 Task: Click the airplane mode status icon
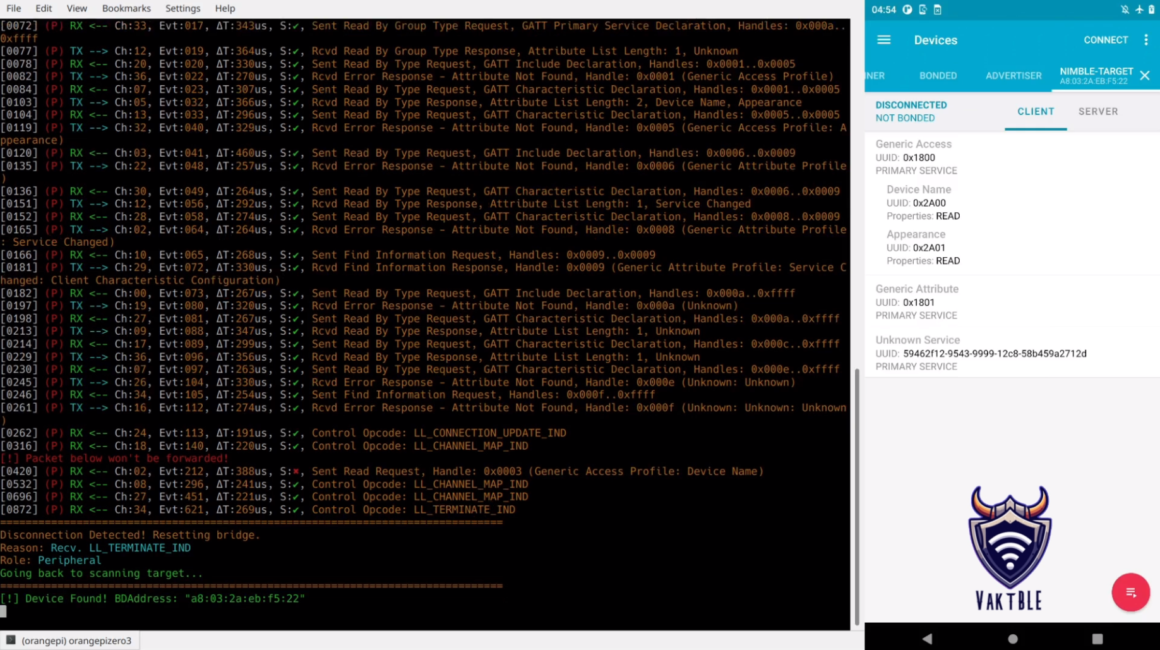pyautogui.click(x=1139, y=9)
